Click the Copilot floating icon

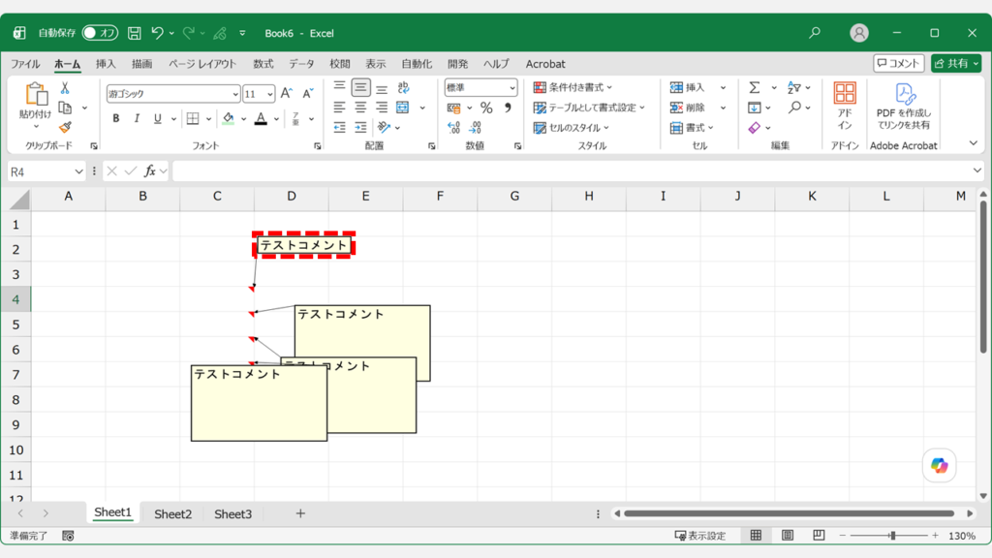click(x=940, y=466)
